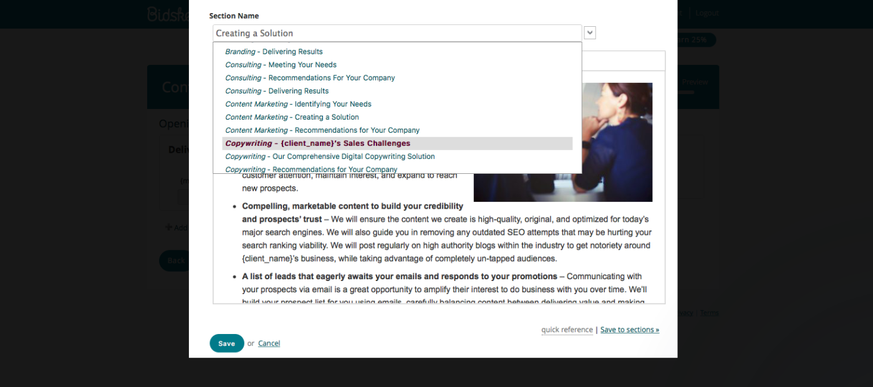873x387 pixels.
Task: Click the Logout link in header
Action: [x=707, y=13]
